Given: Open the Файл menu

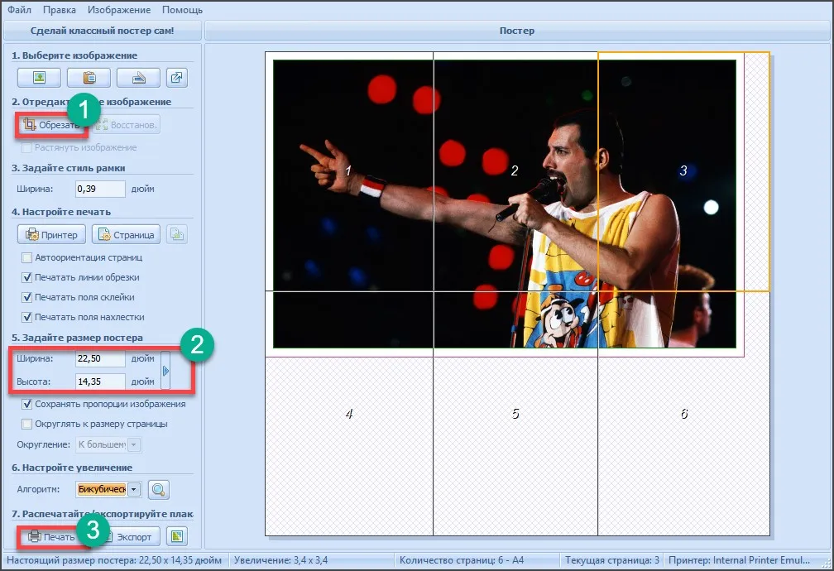Looking at the screenshot, I should [x=19, y=10].
